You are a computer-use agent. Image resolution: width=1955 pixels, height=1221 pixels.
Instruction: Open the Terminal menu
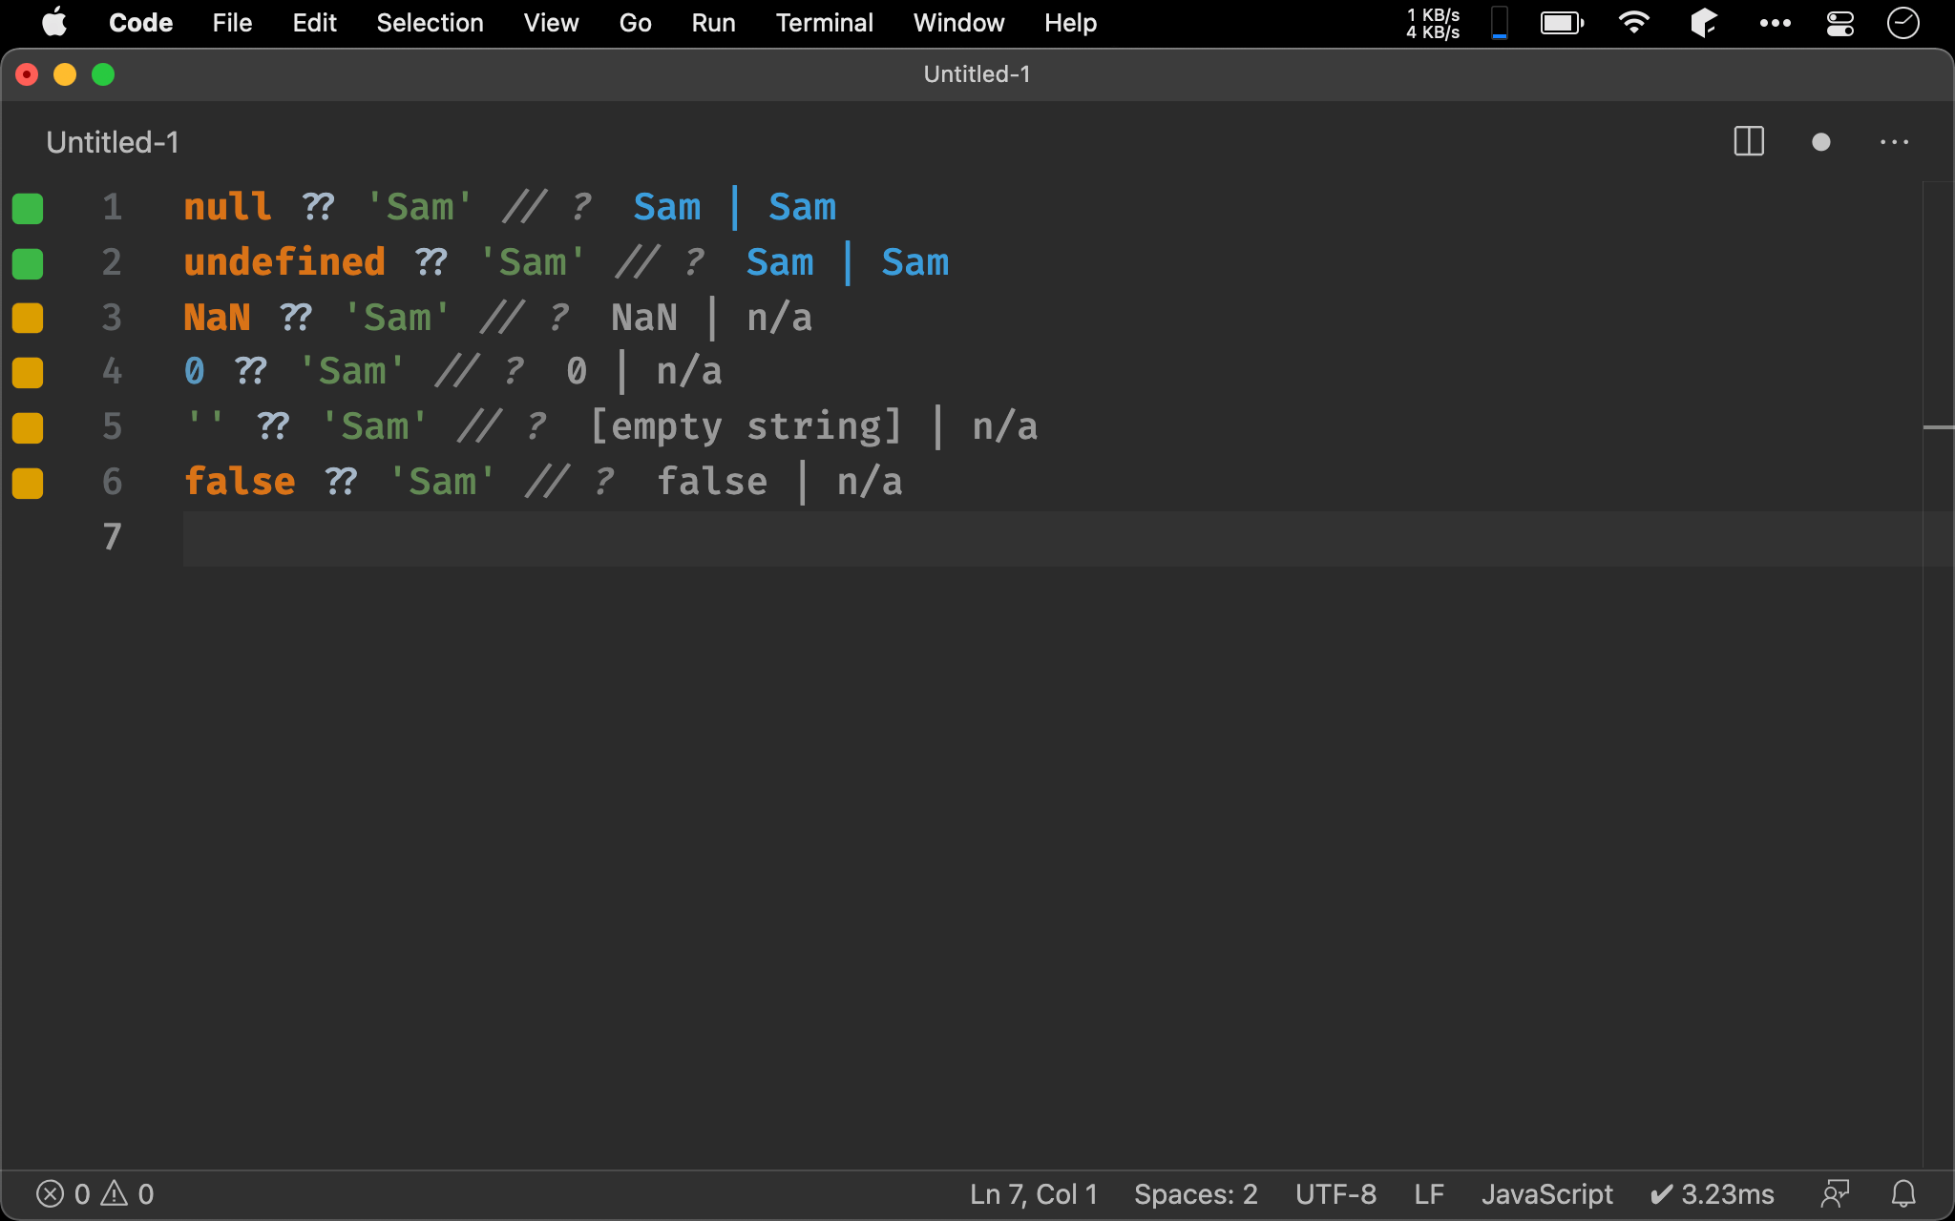click(x=824, y=23)
